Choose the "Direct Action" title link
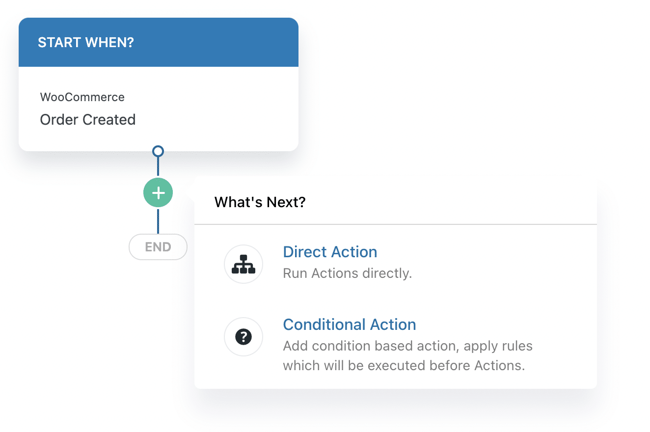The image size is (650, 432). [x=330, y=252]
